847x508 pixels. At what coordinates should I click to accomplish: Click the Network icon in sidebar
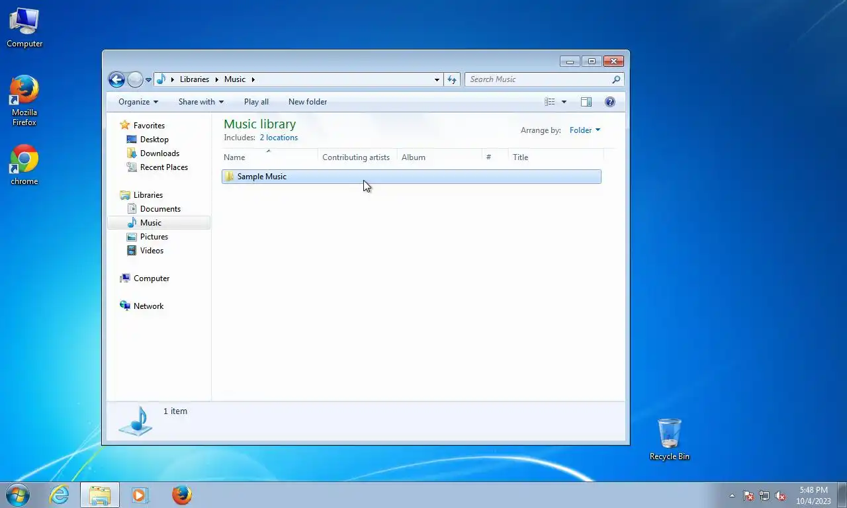tap(124, 306)
